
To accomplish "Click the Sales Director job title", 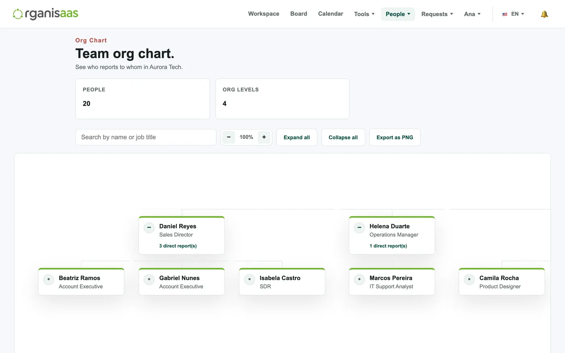I will 176,235.
